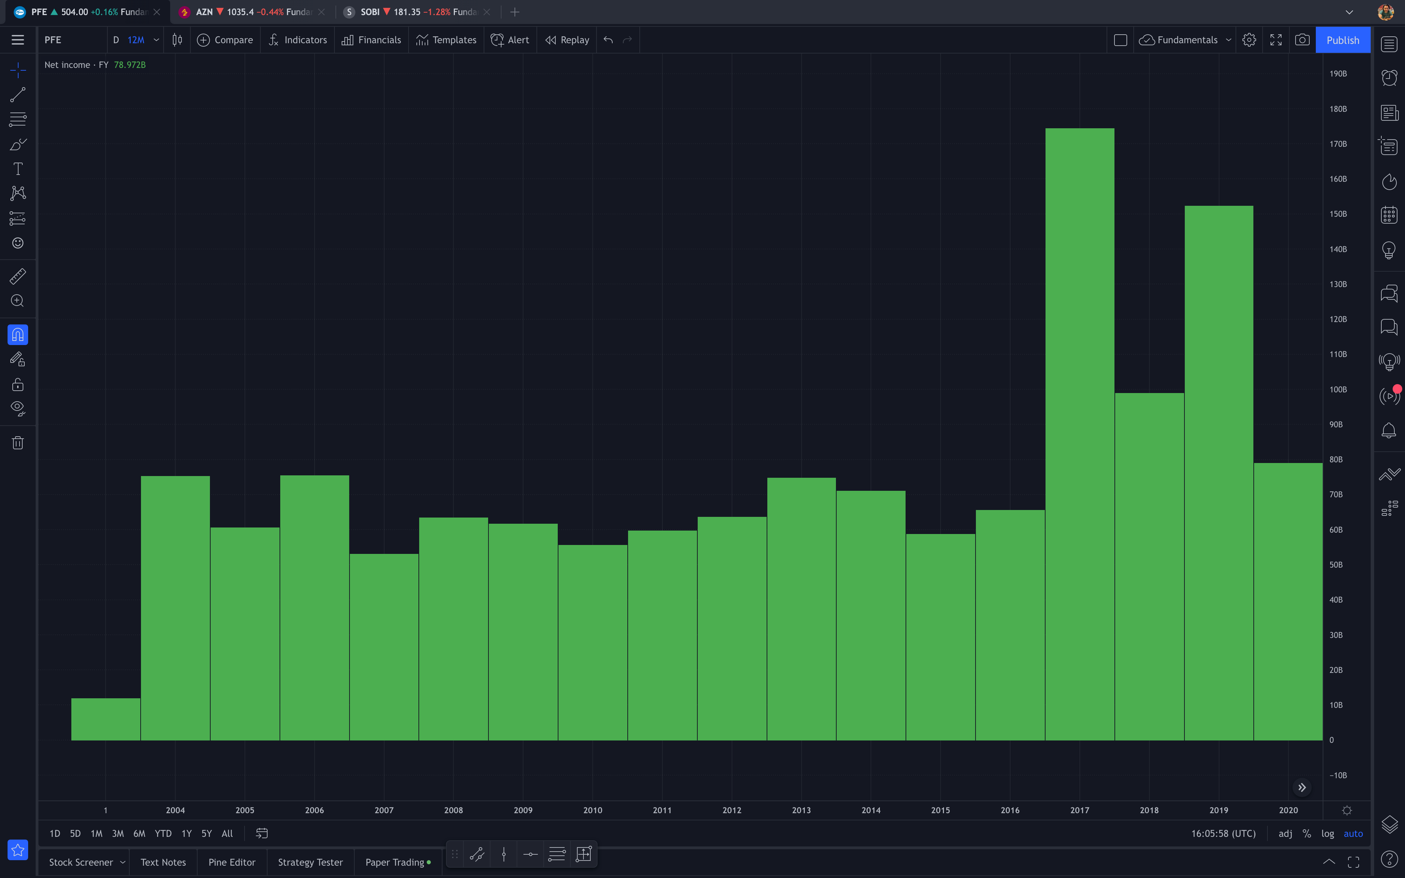This screenshot has height=878, width=1405.
Task: Open the Fundamentals layout dropdown
Action: pos(1228,40)
